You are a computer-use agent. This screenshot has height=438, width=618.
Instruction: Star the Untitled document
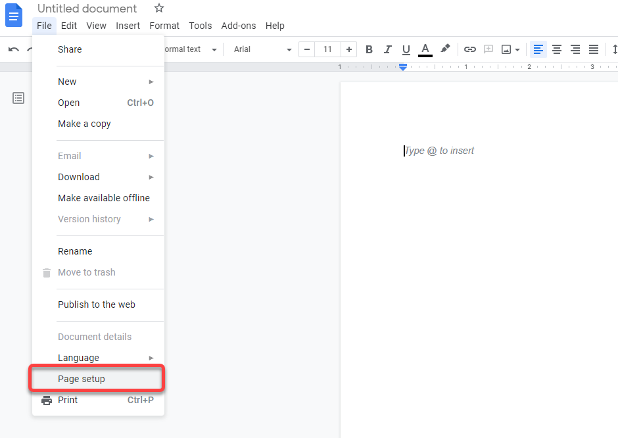coord(159,9)
